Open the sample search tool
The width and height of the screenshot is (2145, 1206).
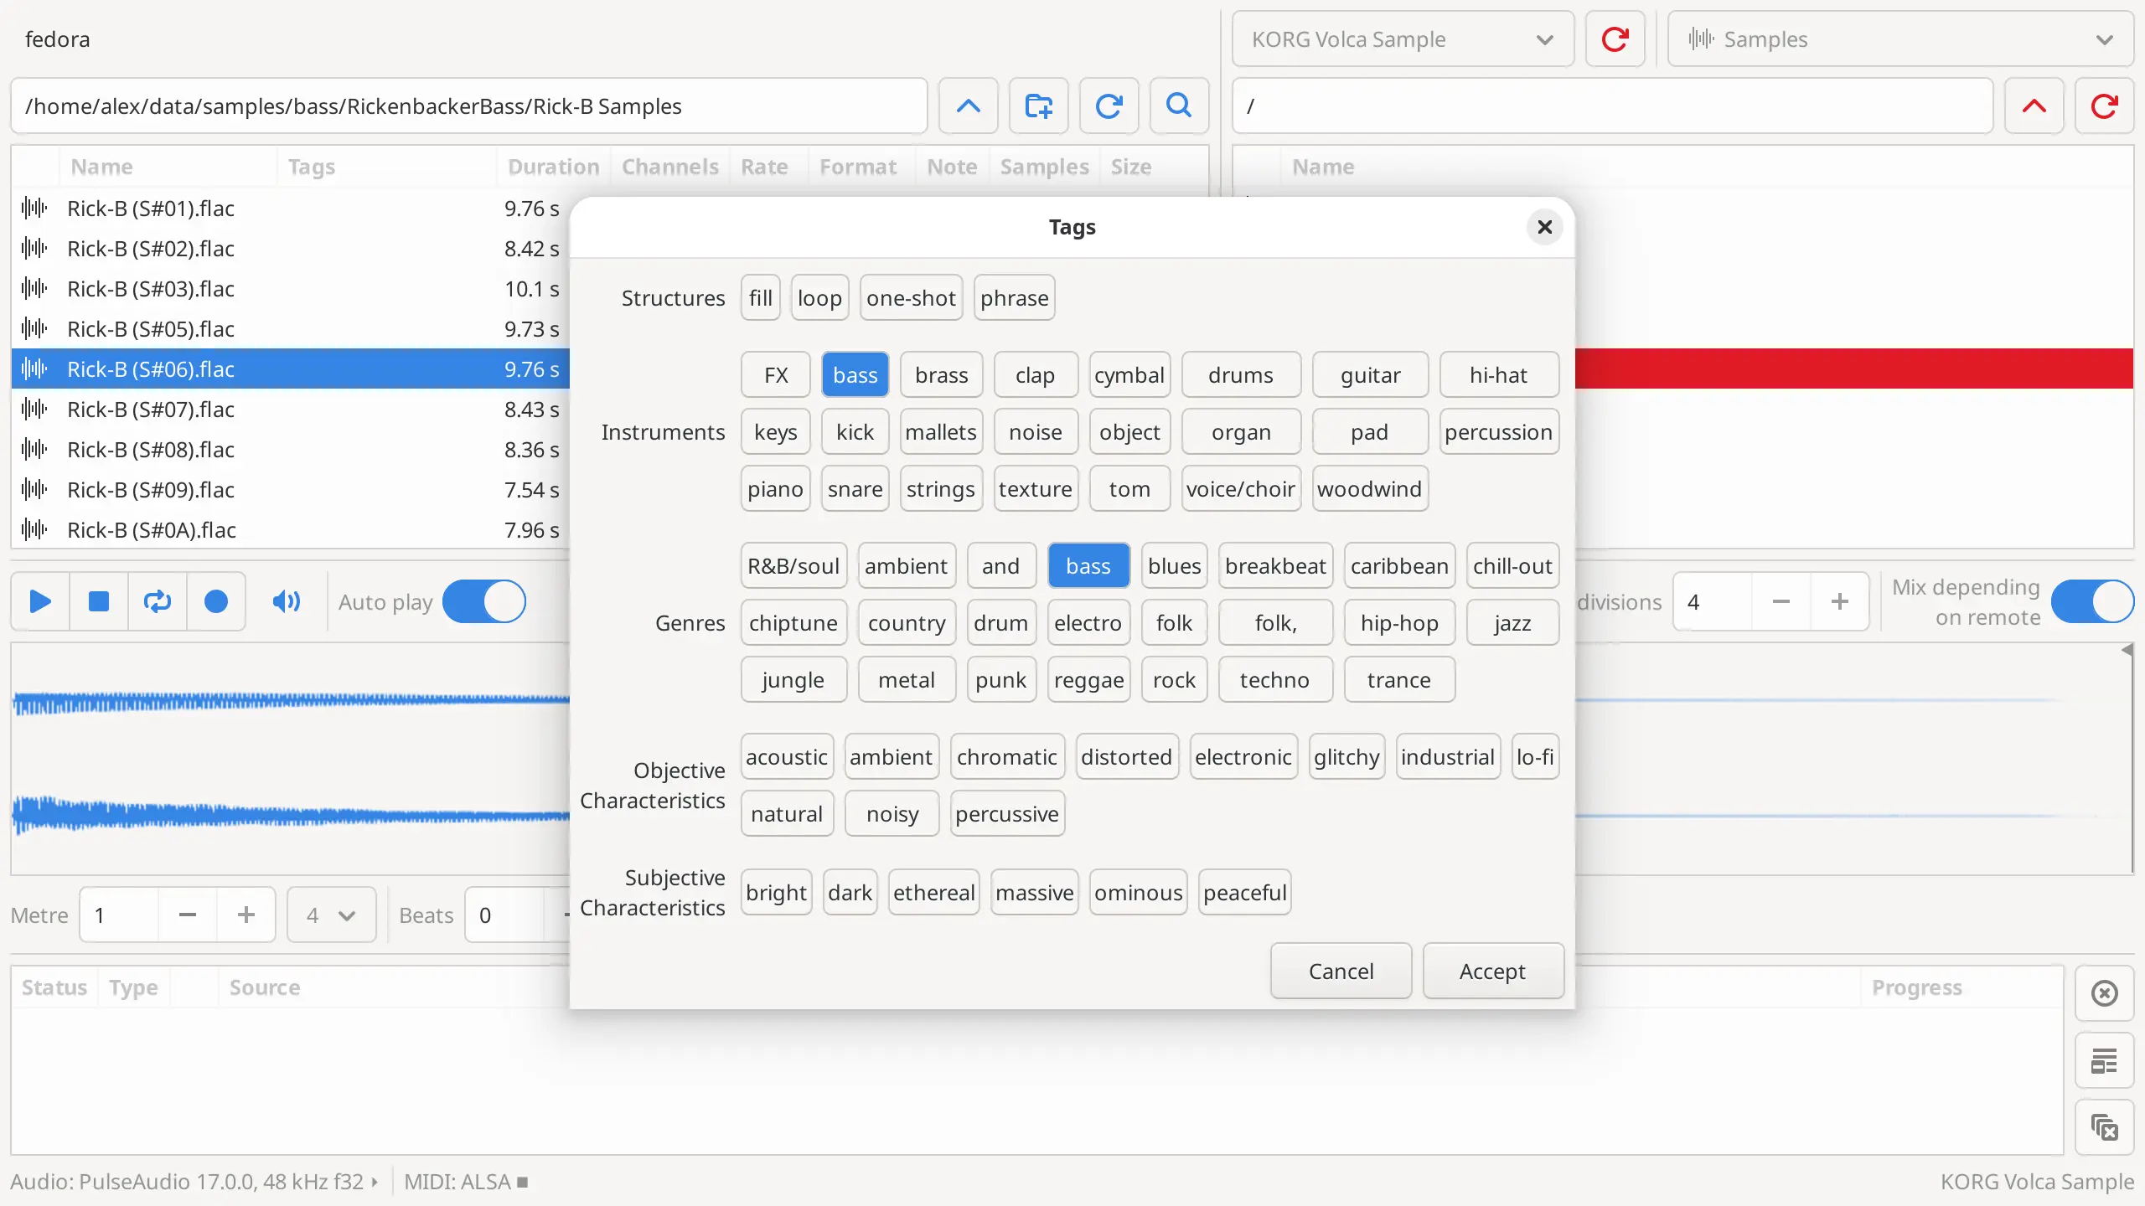1178,106
